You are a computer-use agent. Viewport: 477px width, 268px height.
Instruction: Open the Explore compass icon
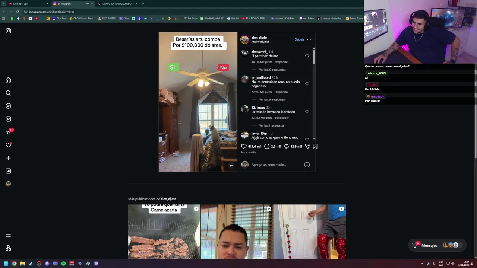click(8, 106)
